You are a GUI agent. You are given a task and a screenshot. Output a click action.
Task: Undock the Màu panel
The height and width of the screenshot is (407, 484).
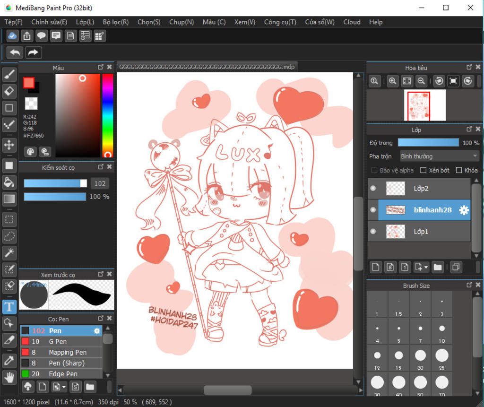101,67
